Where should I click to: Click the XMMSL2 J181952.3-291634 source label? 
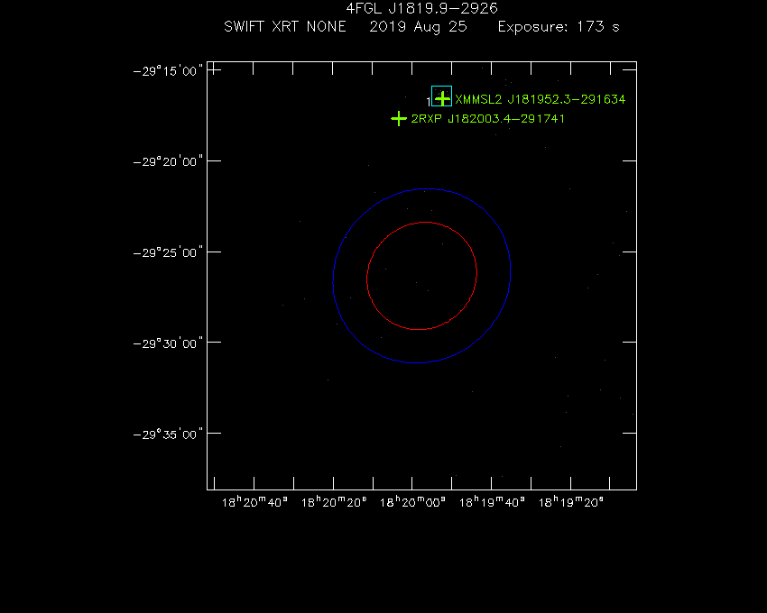coord(540,99)
